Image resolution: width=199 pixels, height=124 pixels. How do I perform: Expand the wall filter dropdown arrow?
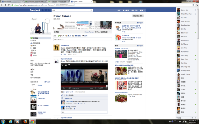tap(110, 32)
